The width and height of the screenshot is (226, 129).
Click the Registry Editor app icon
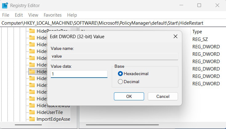[x=5, y=6]
